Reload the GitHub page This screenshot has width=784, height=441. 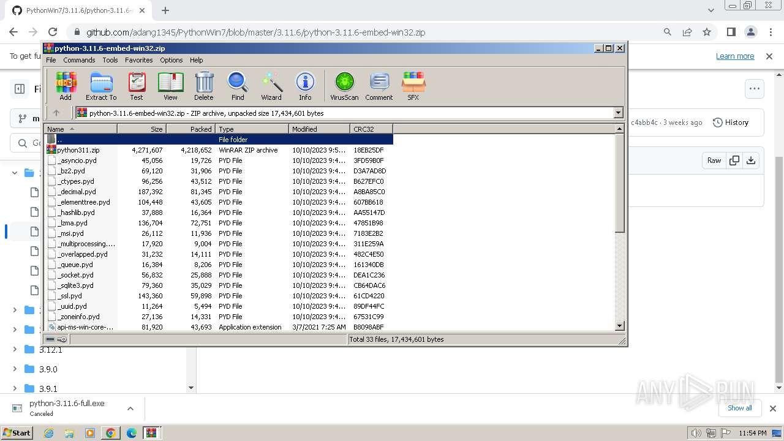[x=53, y=32]
